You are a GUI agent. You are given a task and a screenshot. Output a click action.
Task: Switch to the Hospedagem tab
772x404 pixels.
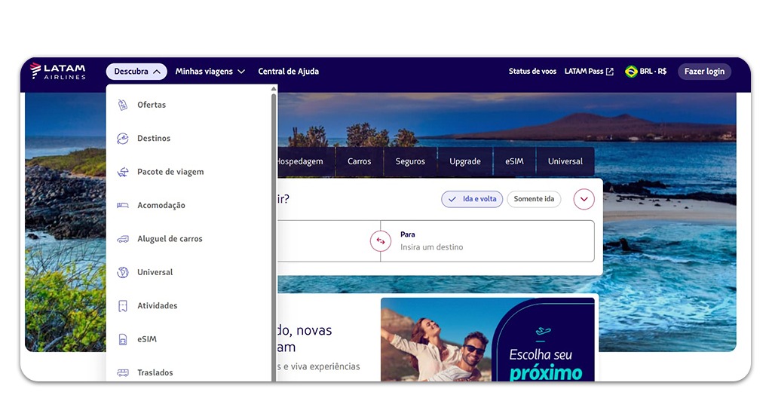click(x=305, y=161)
